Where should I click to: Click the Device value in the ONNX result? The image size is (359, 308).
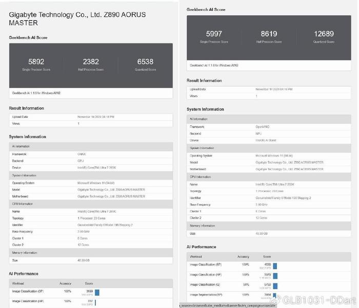click(x=96, y=168)
